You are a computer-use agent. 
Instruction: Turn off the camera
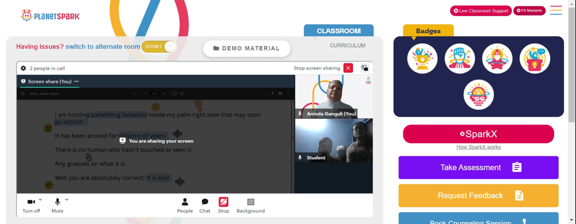[x=31, y=206]
